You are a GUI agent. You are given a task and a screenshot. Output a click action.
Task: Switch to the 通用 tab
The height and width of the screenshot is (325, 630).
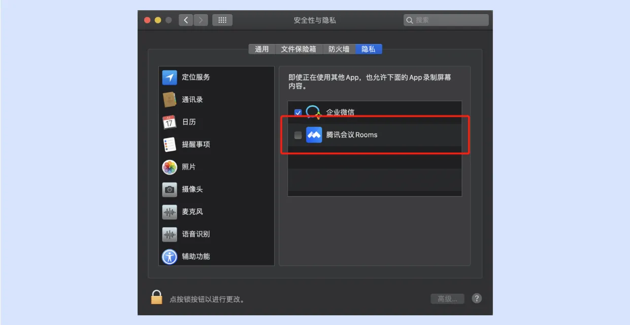point(262,49)
